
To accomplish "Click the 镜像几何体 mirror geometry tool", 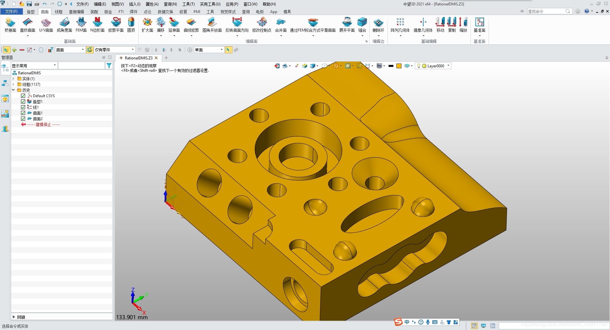I will pos(423,25).
